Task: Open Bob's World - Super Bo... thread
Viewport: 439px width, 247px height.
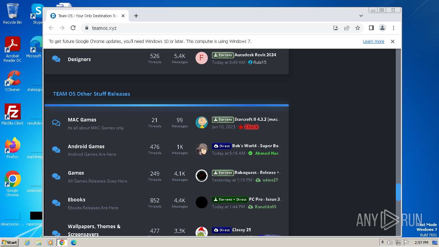Action: pyautogui.click(x=256, y=146)
